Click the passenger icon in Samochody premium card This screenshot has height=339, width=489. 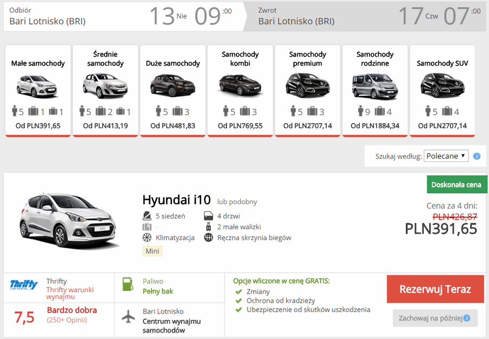coord(293,111)
